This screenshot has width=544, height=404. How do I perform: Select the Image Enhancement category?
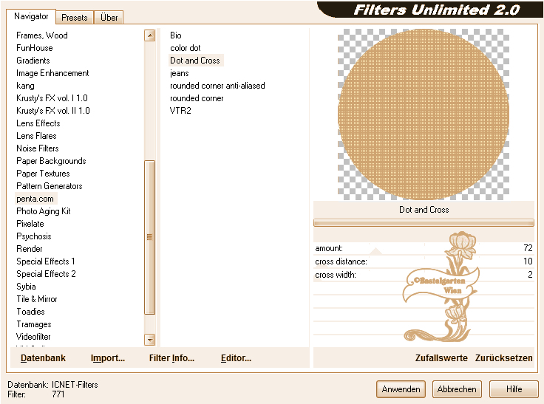[52, 73]
